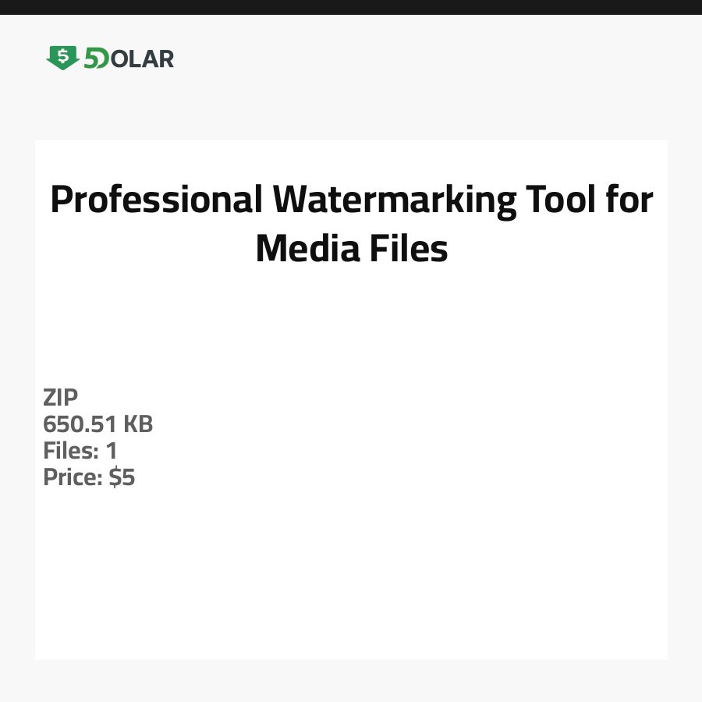Click the Price: $5 label
The width and height of the screenshot is (702, 702).
click(x=89, y=477)
